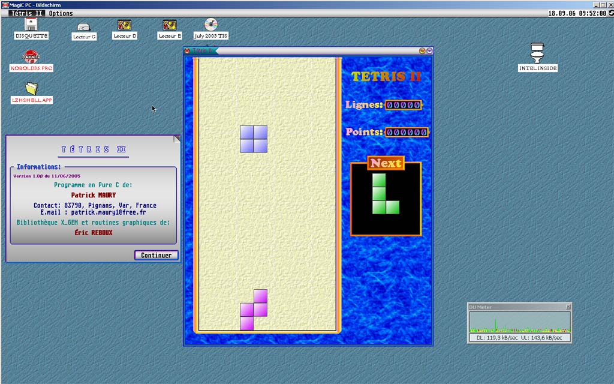Screen dimensions: 614x384
Task: Click the DU Meter traffic graph
Action: pos(520,322)
